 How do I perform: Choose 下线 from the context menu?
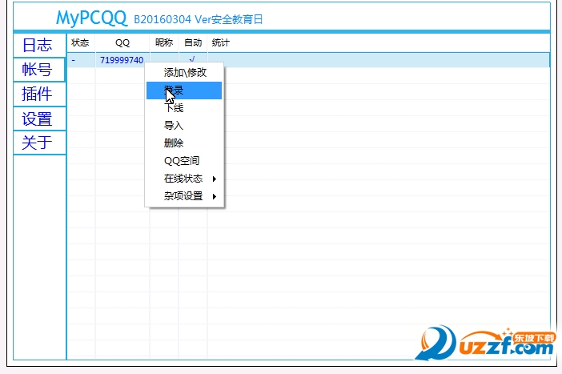(x=184, y=108)
